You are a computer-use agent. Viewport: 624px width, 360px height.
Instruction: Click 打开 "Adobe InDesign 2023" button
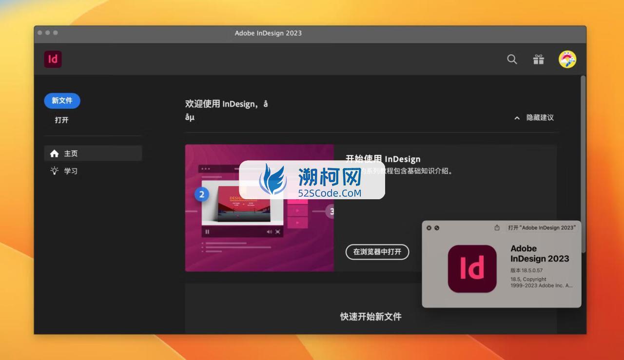click(542, 227)
